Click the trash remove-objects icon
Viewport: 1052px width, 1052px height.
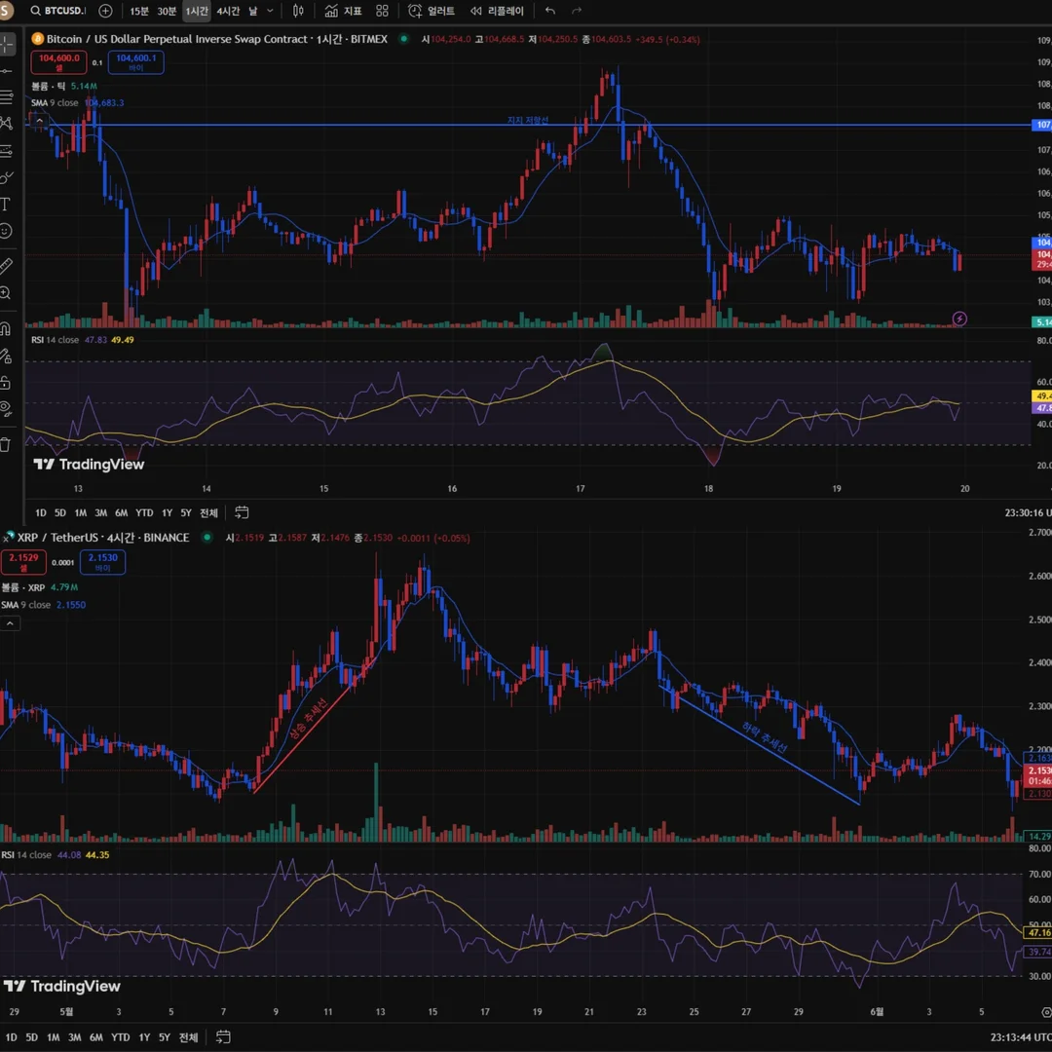6,445
